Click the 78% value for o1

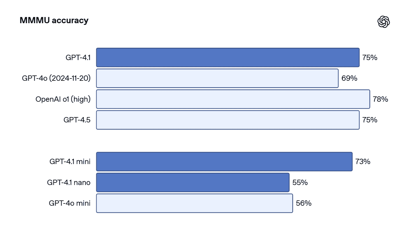(380, 99)
